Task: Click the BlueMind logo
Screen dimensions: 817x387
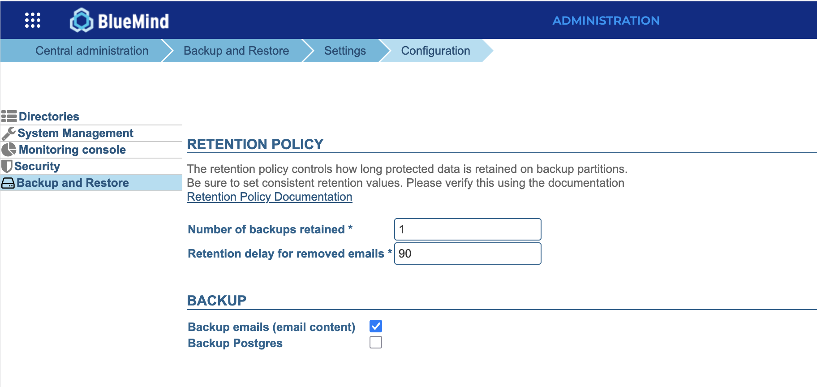Action: point(120,21)
